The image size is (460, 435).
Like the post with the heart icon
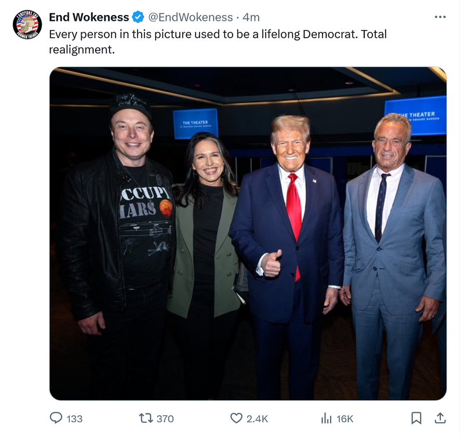coord(236,418)
